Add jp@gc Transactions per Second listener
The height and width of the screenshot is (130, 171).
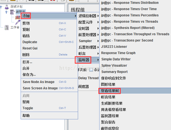pyautogui.click(x=135, y=40)
